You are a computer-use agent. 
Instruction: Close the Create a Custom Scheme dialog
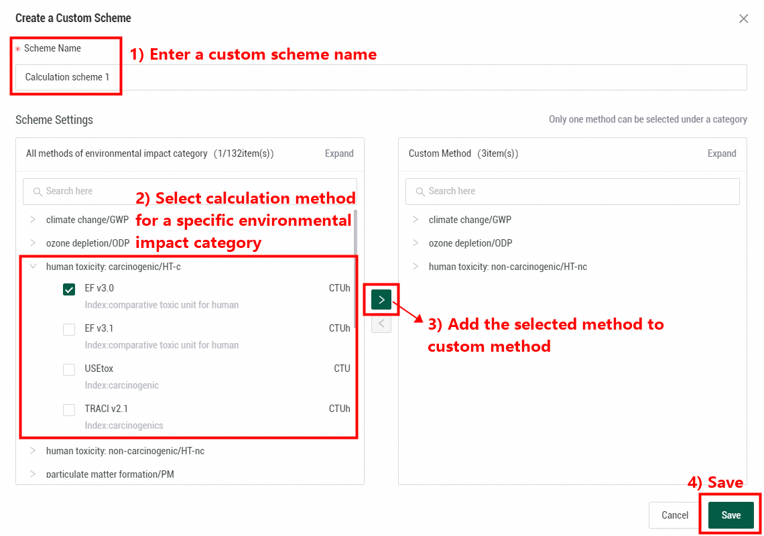click(743, 19)
